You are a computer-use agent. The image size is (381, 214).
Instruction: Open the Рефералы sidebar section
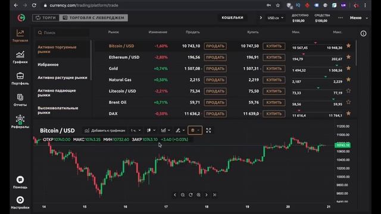tap(20, 121)
